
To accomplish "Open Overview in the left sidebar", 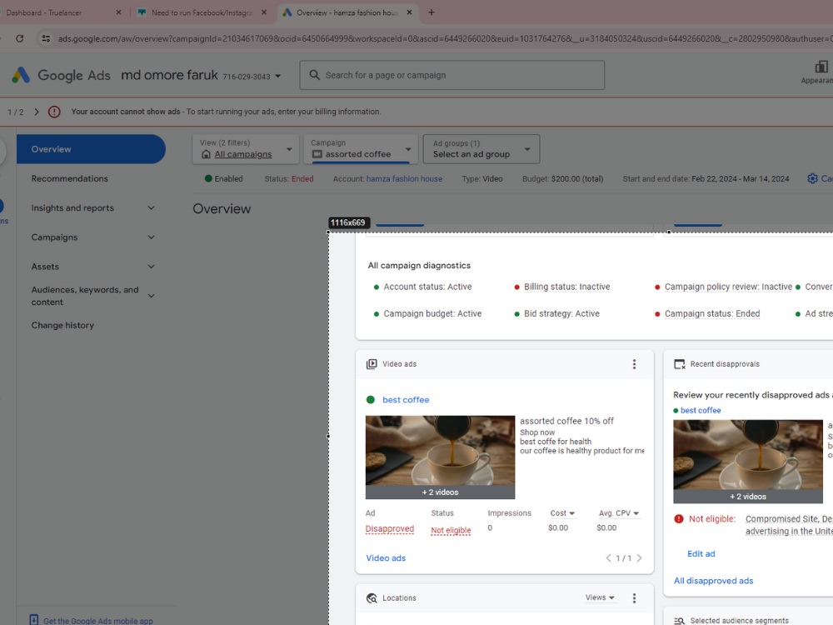I will point(91,149).
